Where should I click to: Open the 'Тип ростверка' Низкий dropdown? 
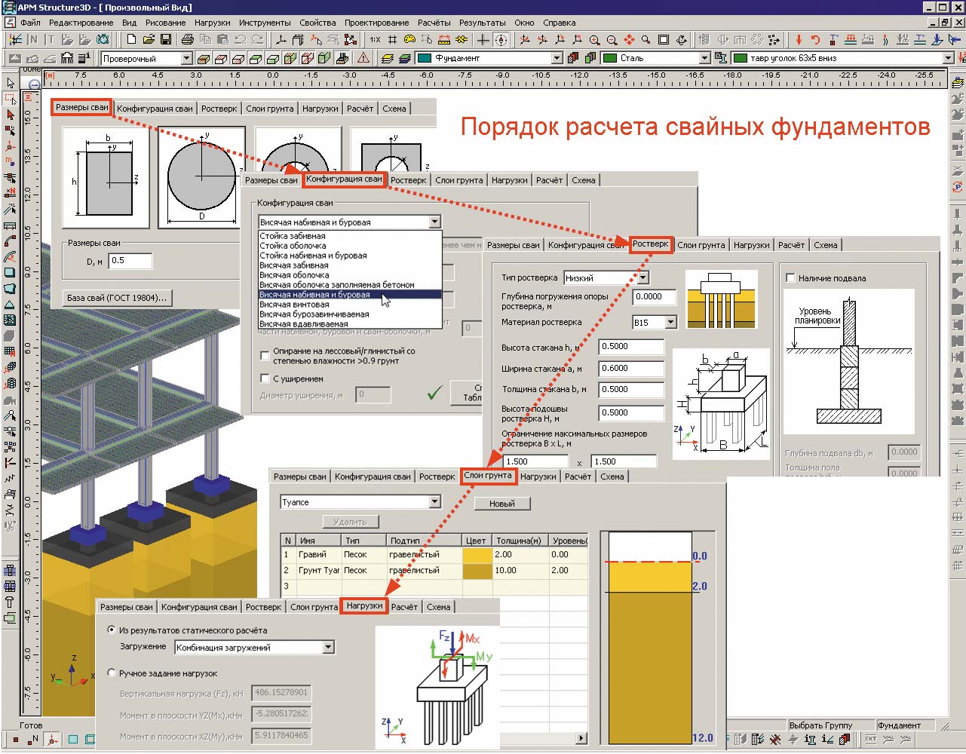pos(642,278)
